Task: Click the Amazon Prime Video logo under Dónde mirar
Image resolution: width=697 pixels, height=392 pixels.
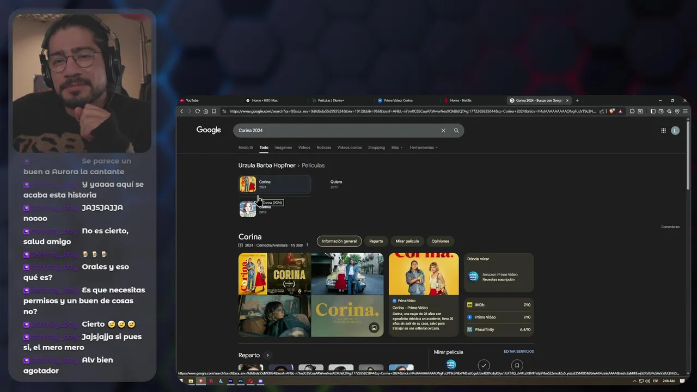Action: click(473, 277)
